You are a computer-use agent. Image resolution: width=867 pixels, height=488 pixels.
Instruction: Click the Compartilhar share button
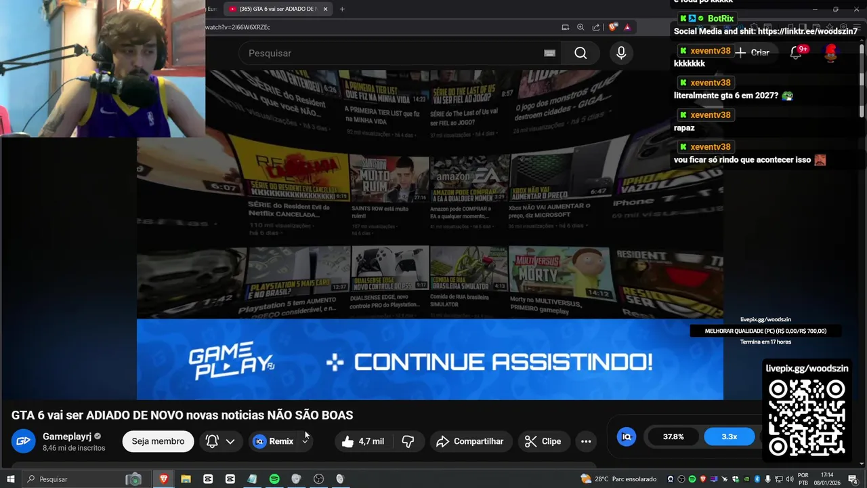(470, 441)
